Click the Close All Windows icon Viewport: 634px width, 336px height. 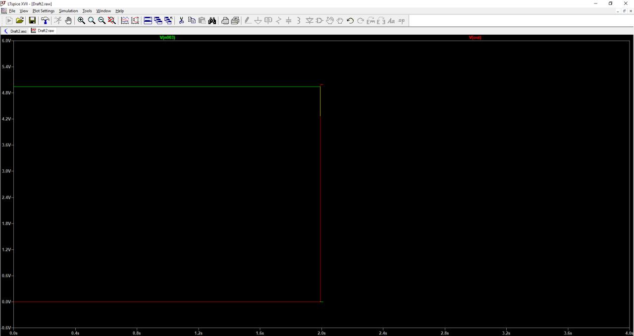(x=168, y=20)
